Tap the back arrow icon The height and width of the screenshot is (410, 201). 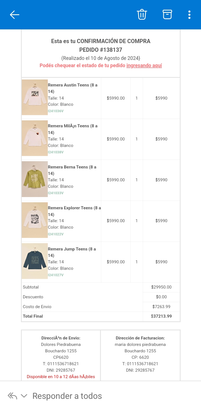(15, 15)
